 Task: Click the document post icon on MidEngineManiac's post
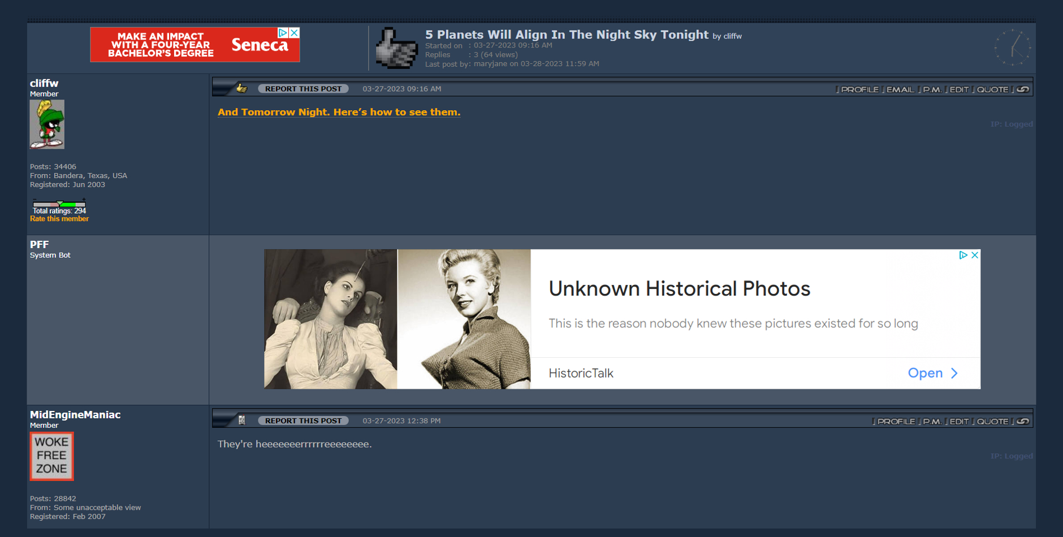242,420
